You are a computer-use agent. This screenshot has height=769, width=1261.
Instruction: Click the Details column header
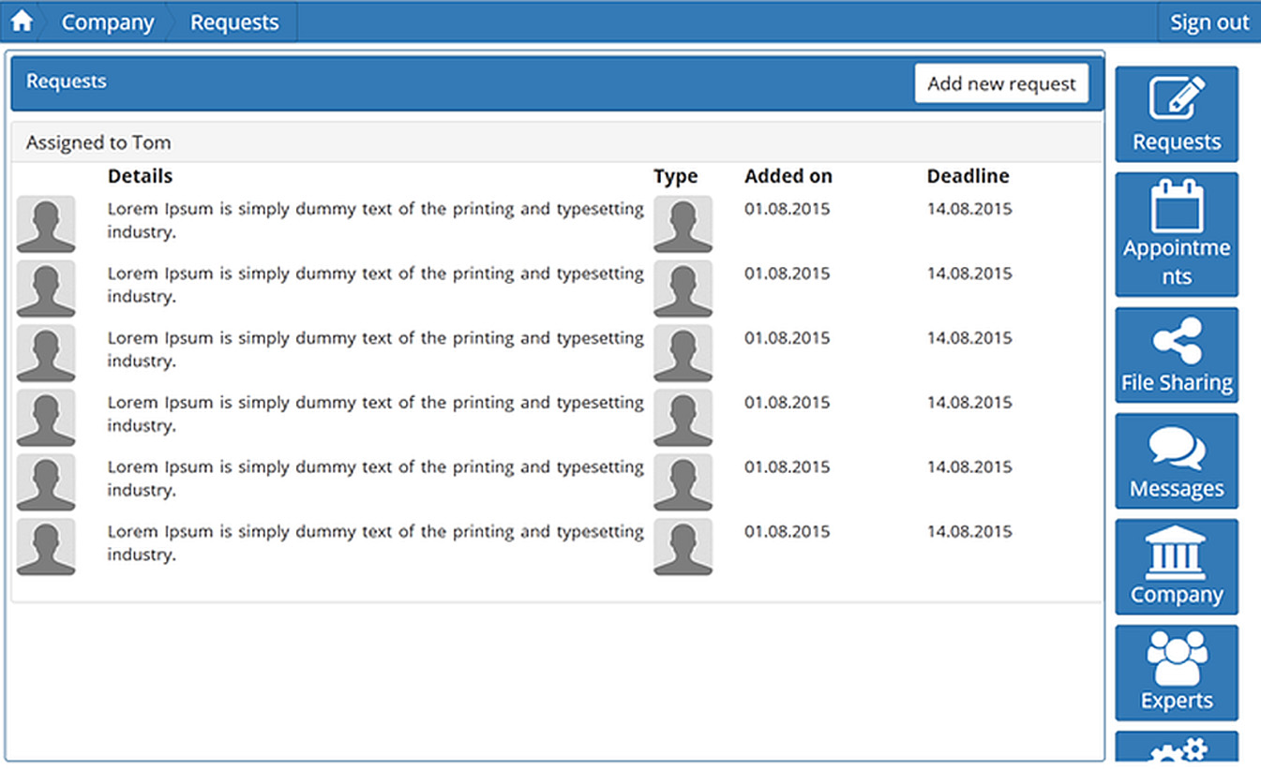pos(140,176)
